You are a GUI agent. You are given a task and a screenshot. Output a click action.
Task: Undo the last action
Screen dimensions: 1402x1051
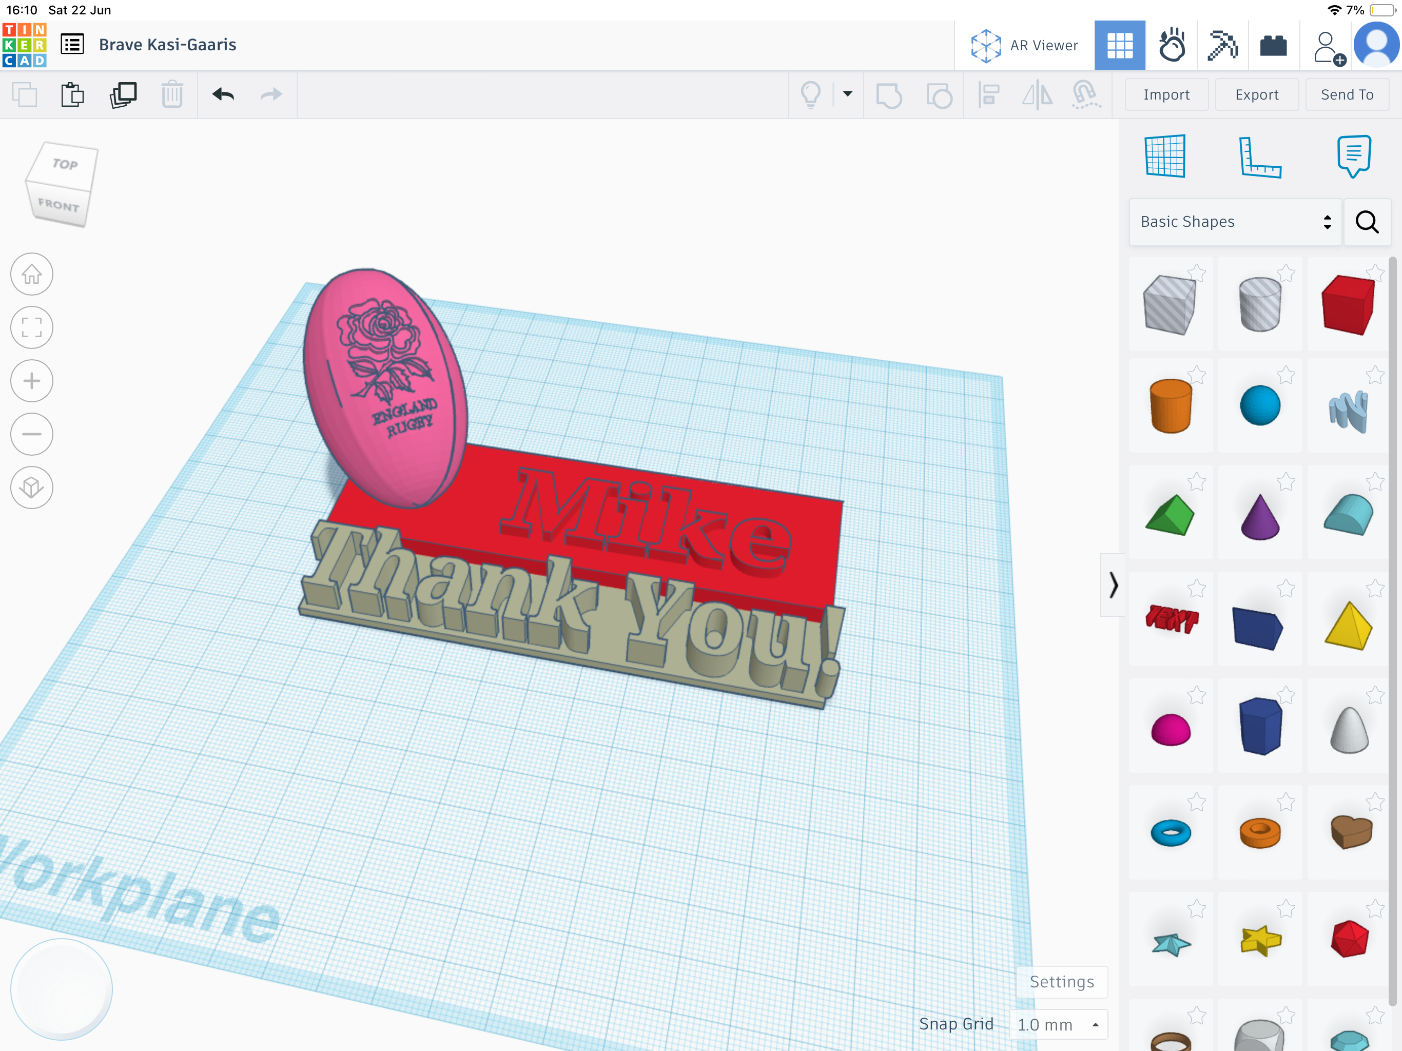(x=223, y=95)
